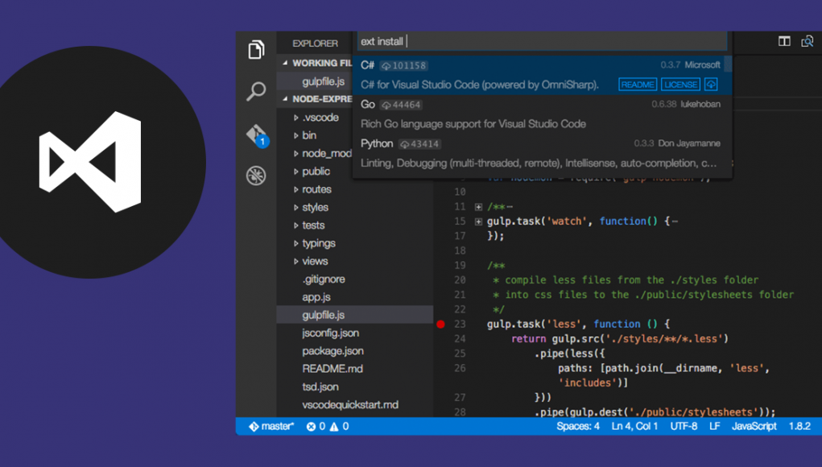Click the C# download count 101158
This screenshot has width=822, height=467.
403,65
